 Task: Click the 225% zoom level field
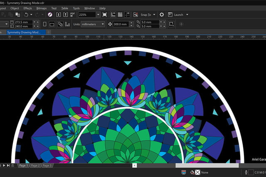point(87,15)
